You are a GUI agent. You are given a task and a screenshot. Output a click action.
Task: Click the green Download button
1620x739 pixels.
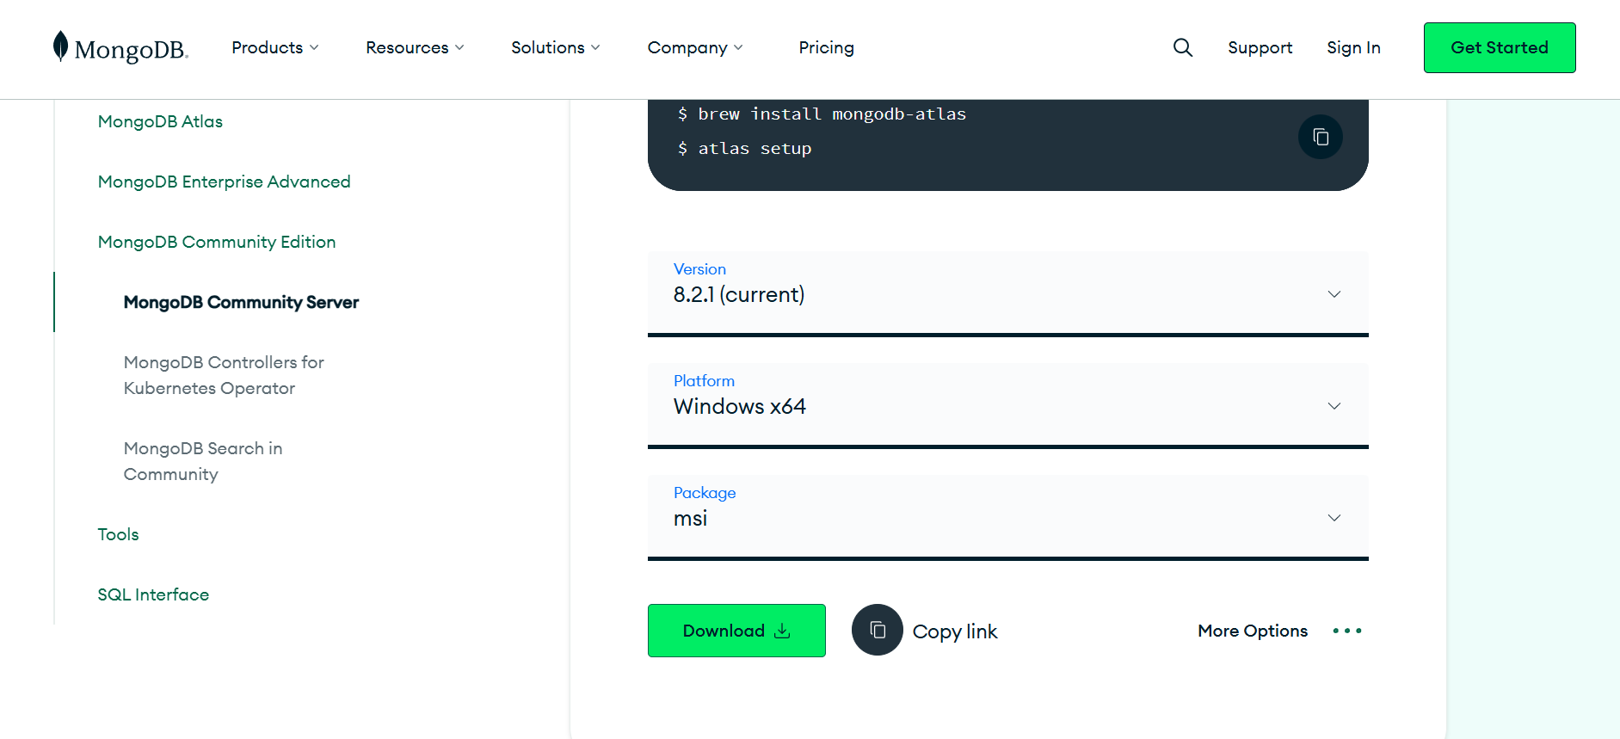click(736, 631)
